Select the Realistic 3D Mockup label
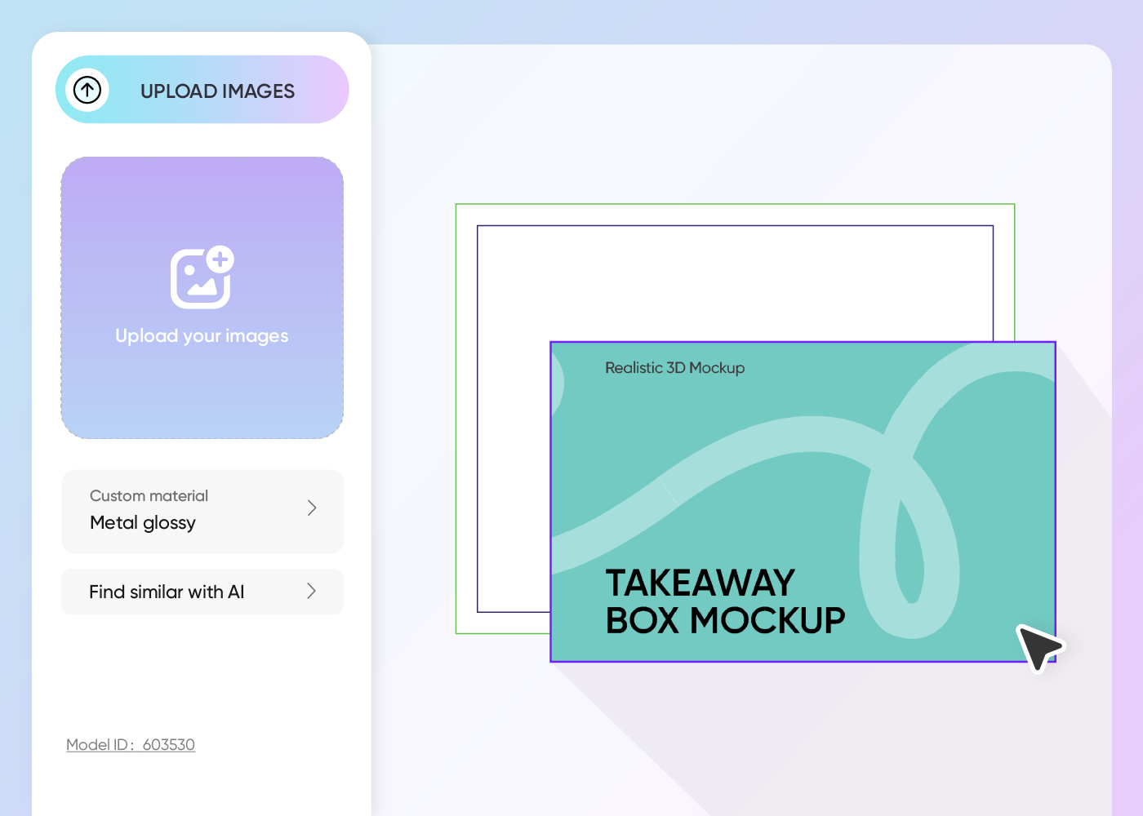1143x816 pixels. point(674,368)
